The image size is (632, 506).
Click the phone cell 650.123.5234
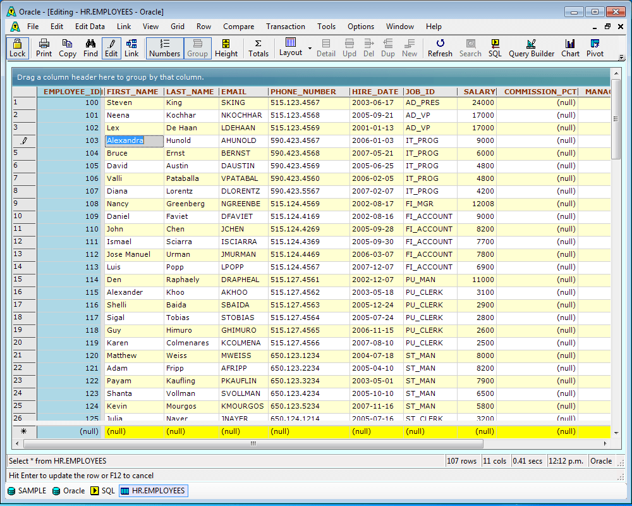click(308, 406)
